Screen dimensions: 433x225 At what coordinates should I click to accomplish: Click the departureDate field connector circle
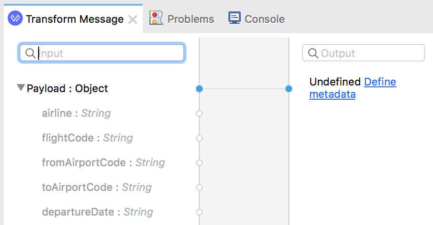pos(199,212)
